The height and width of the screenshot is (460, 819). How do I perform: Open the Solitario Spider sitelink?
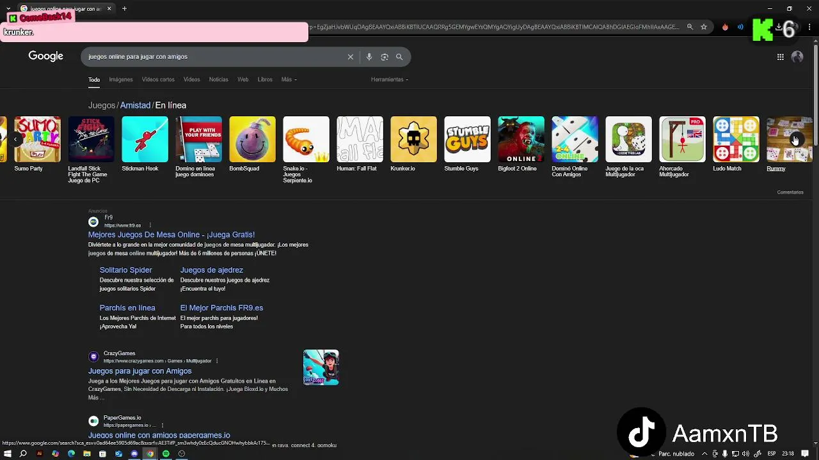(x=126, y=270)
